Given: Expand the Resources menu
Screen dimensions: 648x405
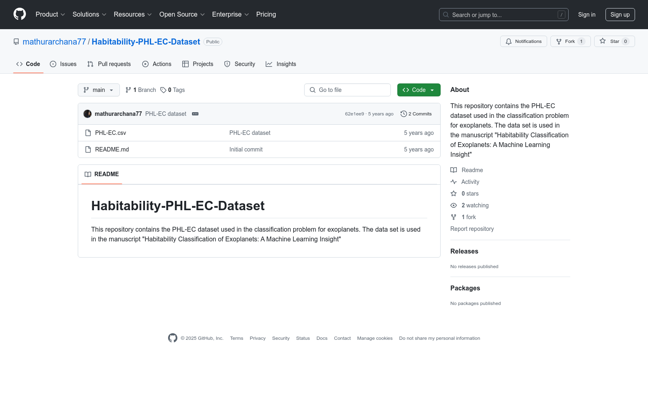Looking at the screenshot, I should point(133,15).
